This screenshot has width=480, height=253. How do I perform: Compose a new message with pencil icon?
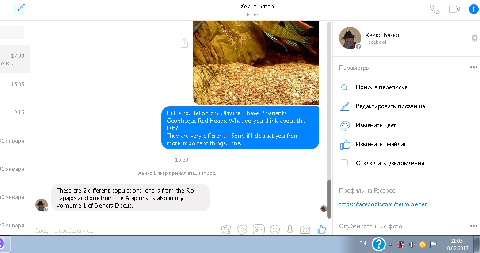tap(19, 9)
